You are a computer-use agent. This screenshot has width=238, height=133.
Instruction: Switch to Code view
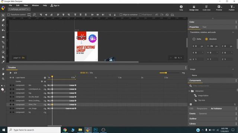tap(206, 8)
